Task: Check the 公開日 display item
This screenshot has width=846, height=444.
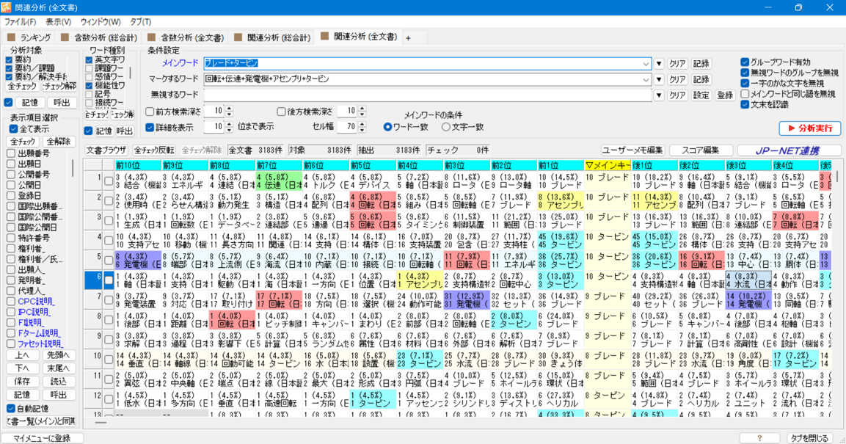Action: pyautogui.click(x=11, y=185)
